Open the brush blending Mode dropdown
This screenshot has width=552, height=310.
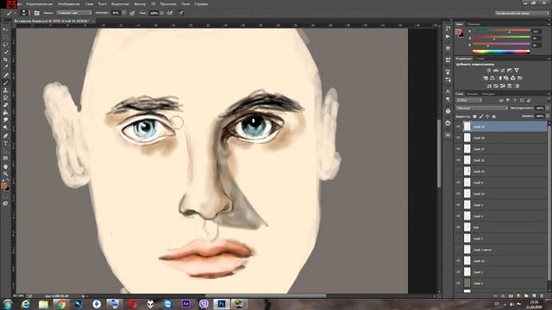[74, 13]
